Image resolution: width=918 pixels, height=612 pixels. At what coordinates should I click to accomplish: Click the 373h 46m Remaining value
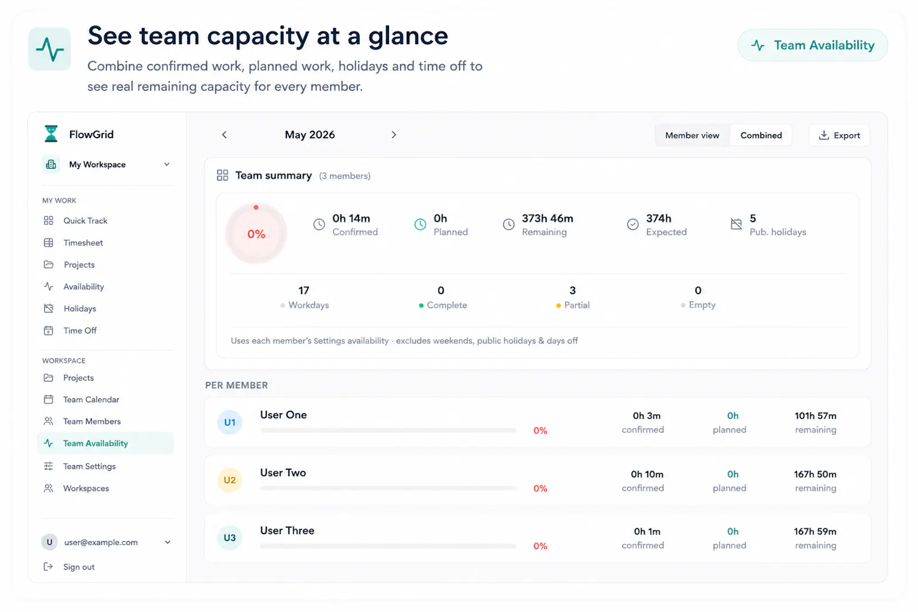(x=547, y=219)
